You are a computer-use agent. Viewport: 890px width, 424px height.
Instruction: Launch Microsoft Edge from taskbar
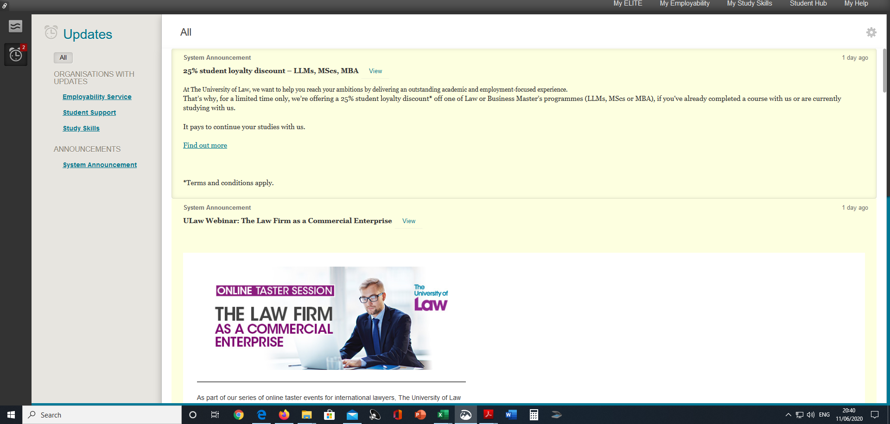click(261, 415)
